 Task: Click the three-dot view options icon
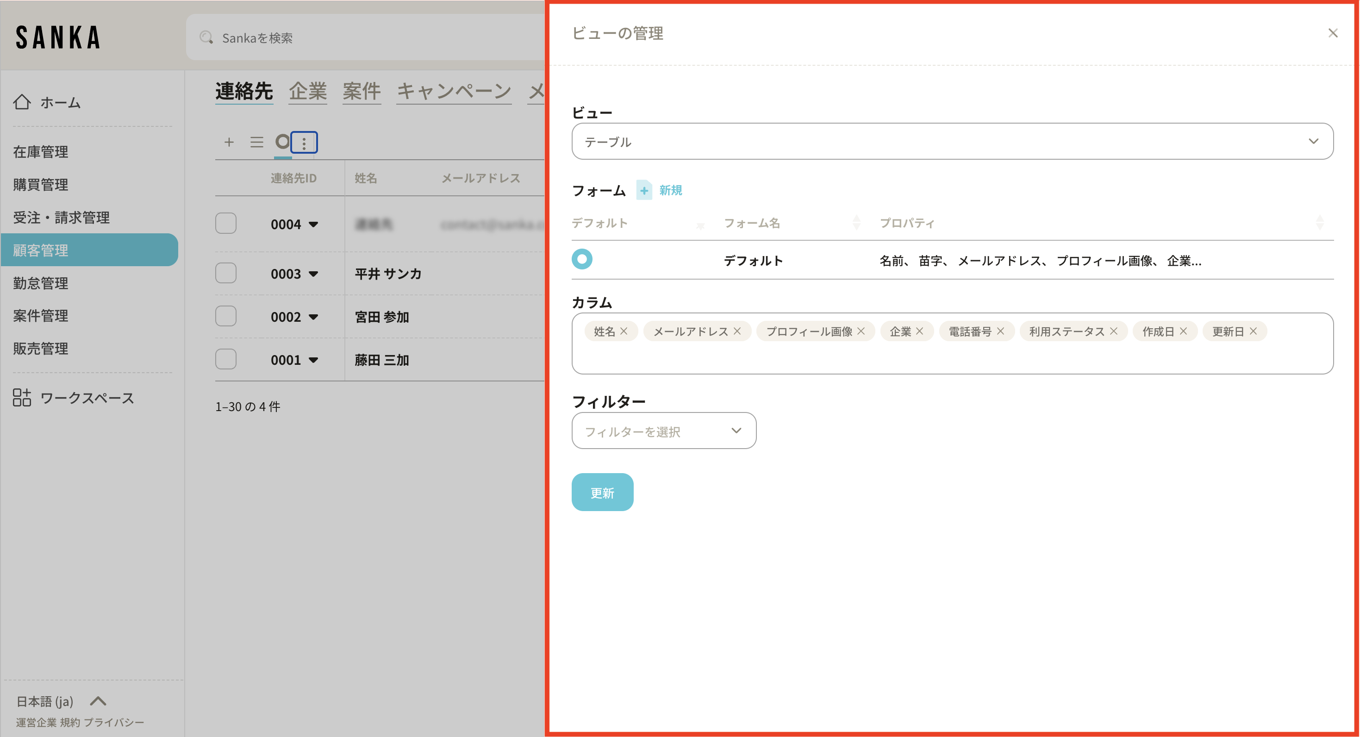[x=304, y=143]
